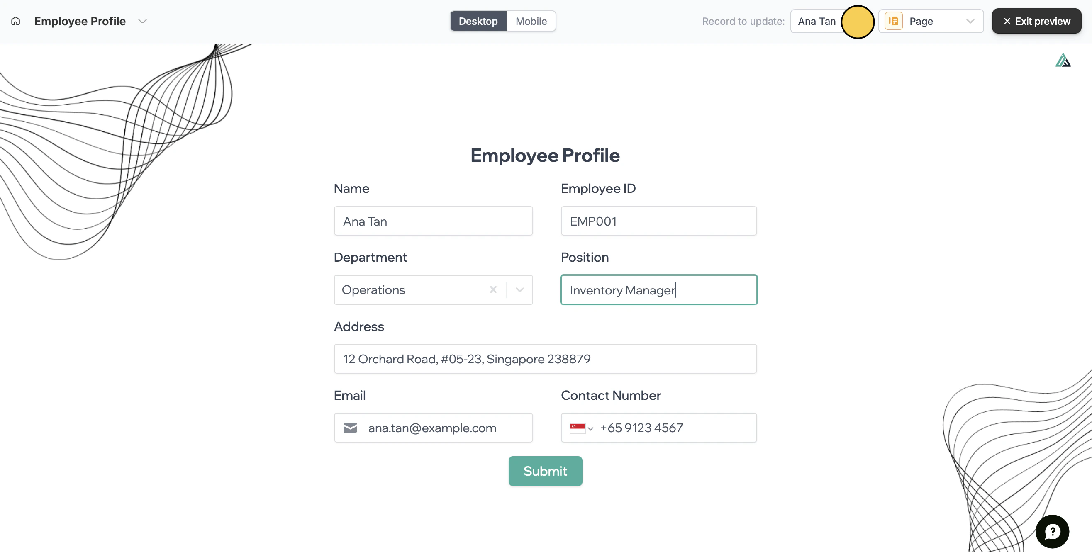Focus the Employee ID field
Screen dimensions: 1092x552
point(658,221)
